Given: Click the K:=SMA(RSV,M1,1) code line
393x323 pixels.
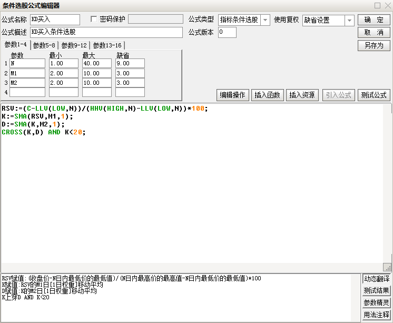Looking at the screenshot, I should (37, 116).
